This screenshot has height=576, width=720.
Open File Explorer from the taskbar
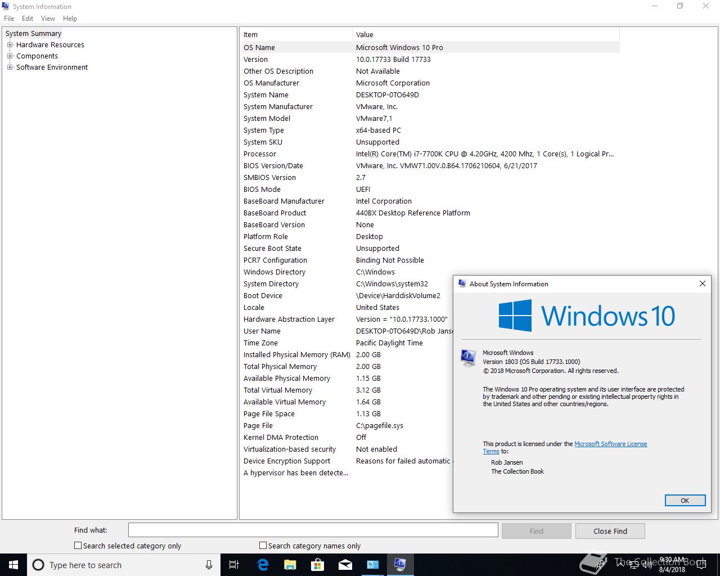tap(290, 565)
